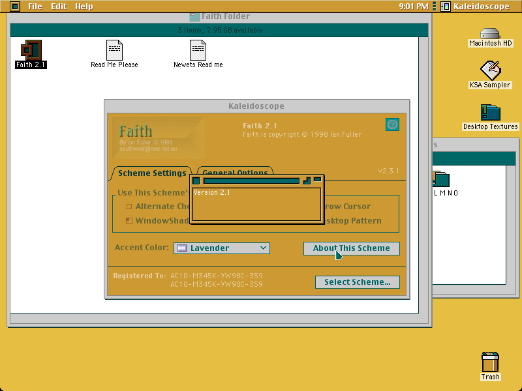Toggle the WindowShade checkbox in Scheme Settings
The width and height of the screenshot is (522, 391).
129,221
